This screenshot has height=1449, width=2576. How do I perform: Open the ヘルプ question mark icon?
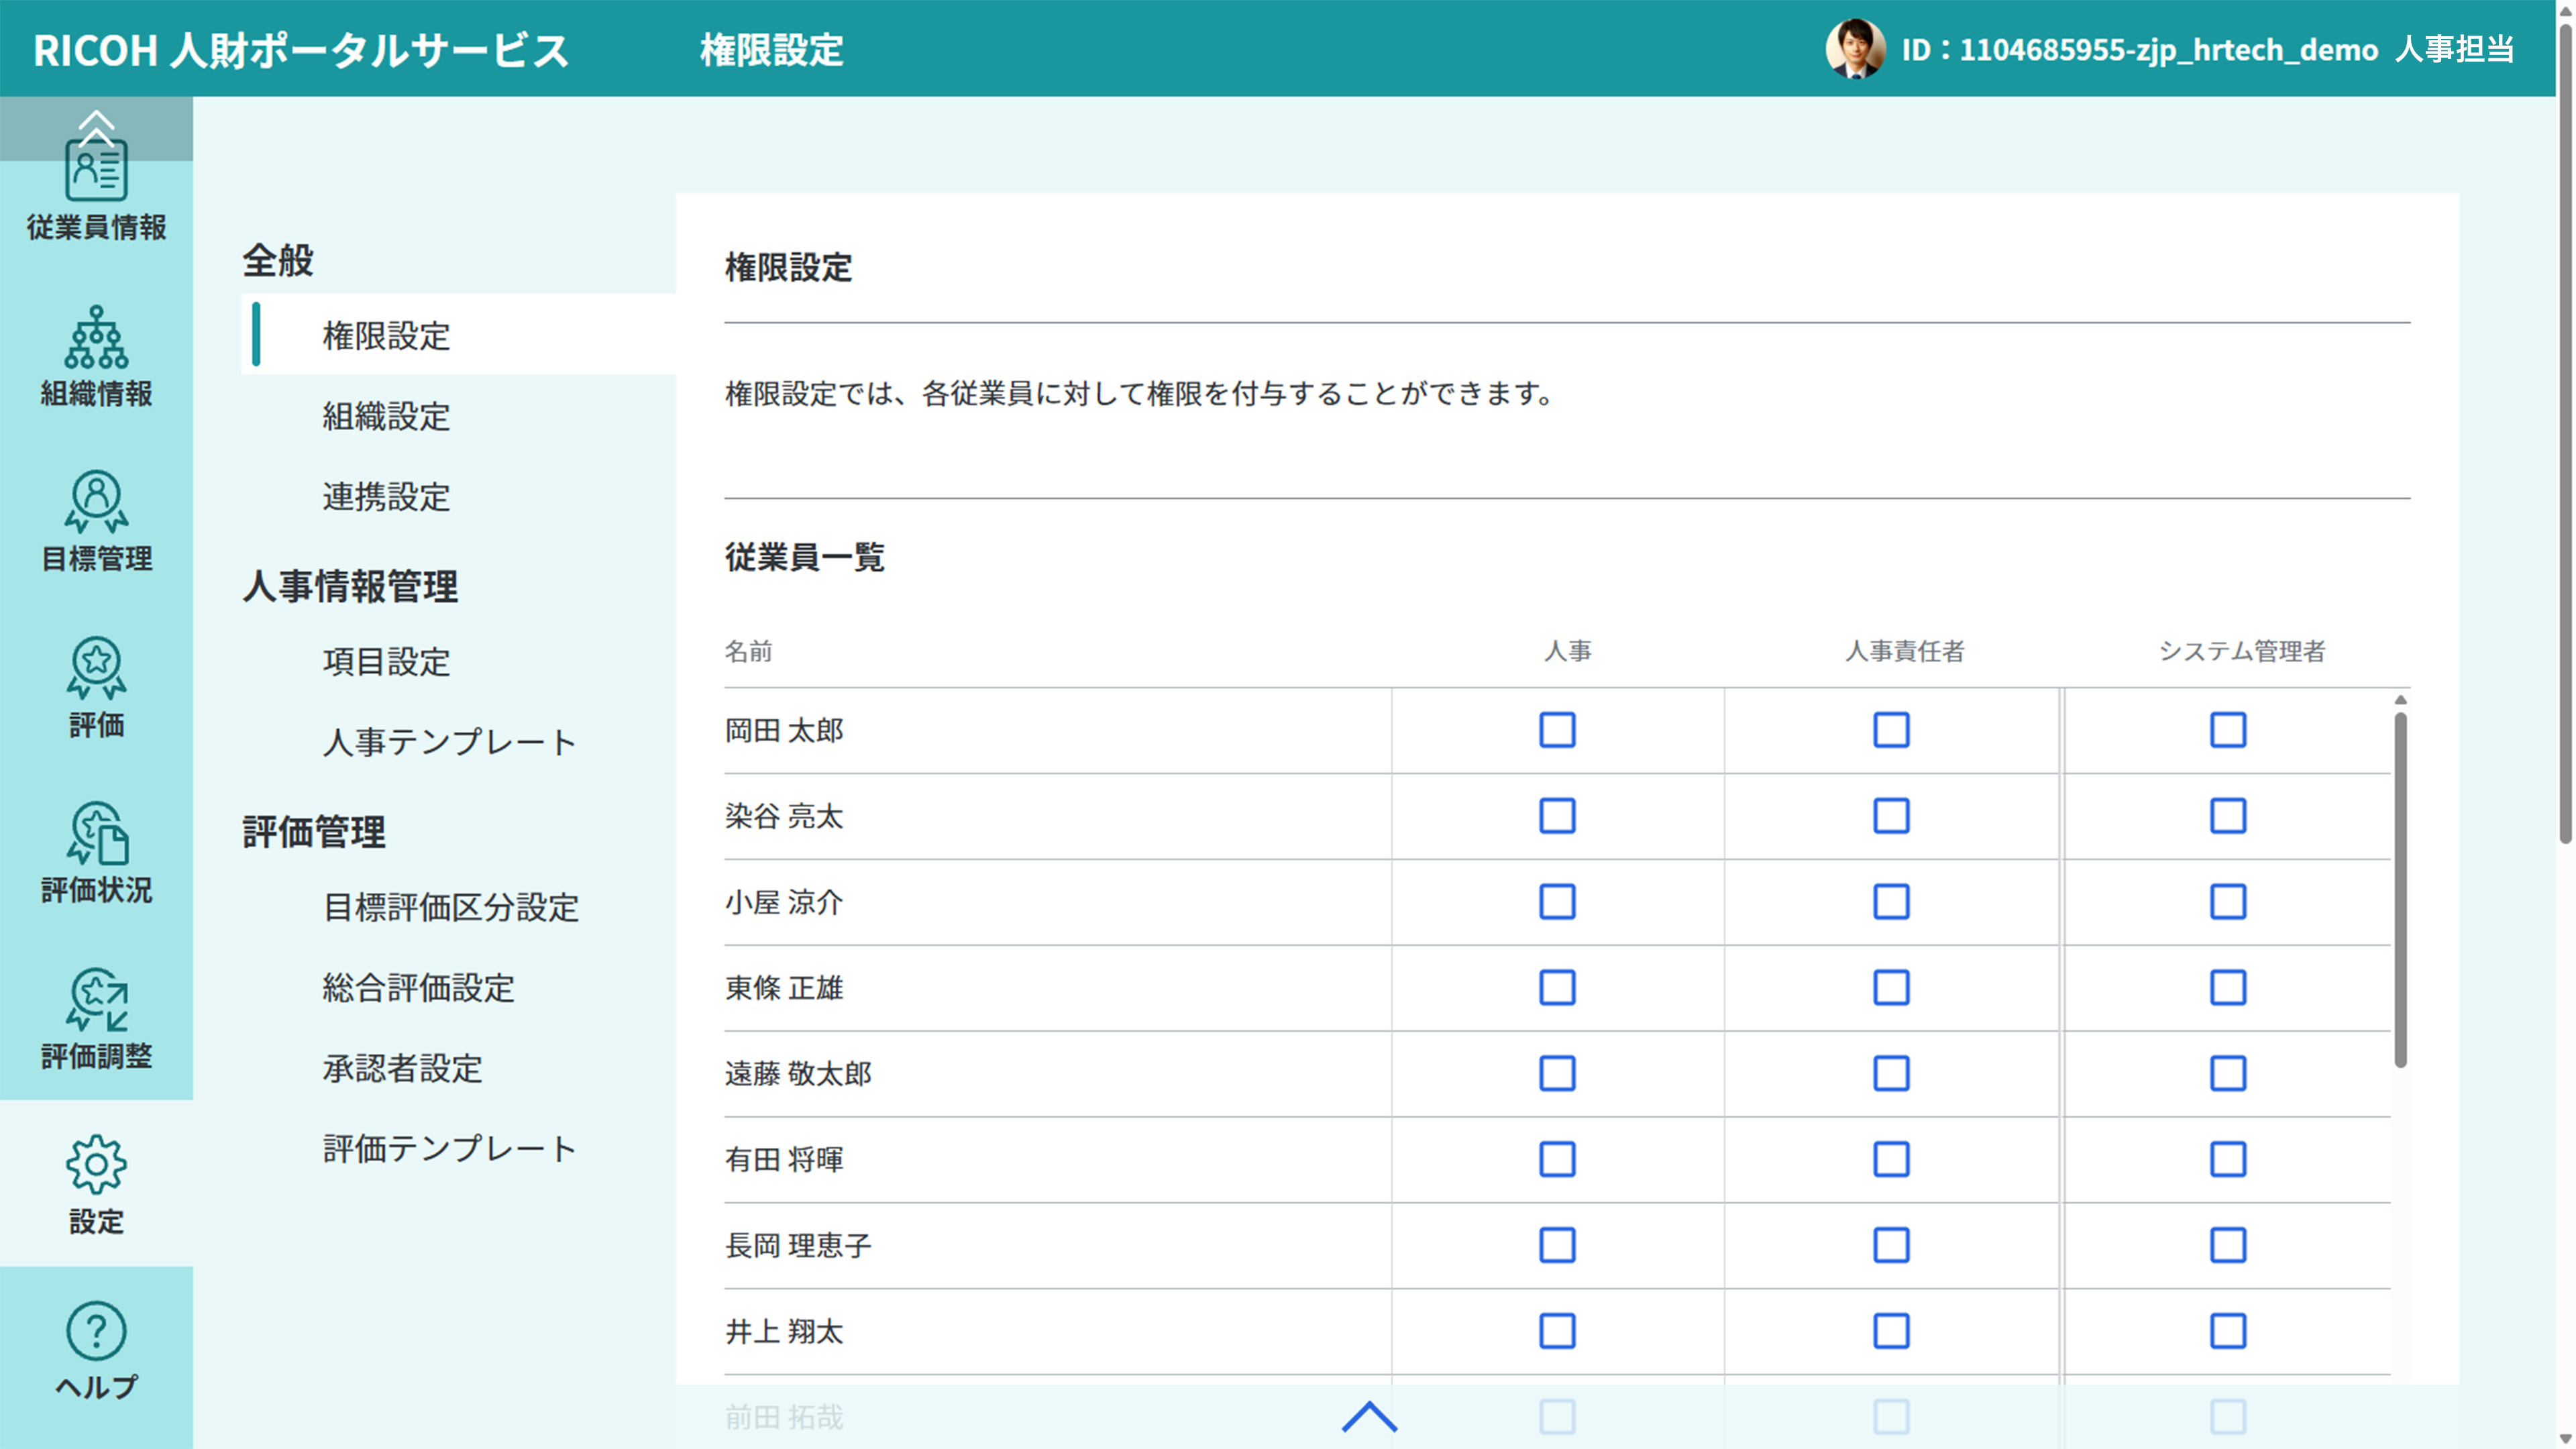tap(96, 1330)
